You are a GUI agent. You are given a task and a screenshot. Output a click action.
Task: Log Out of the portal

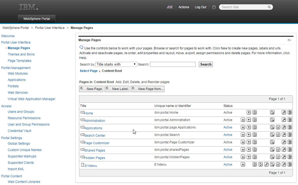tap(200, 7)
